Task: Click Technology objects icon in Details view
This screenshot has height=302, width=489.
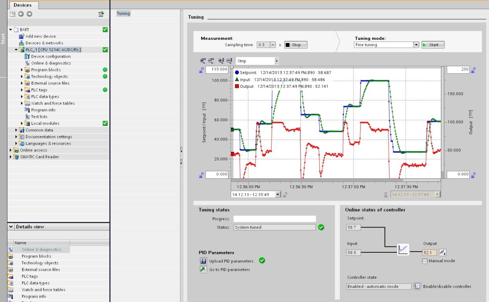Action: [x=11, y=263]
